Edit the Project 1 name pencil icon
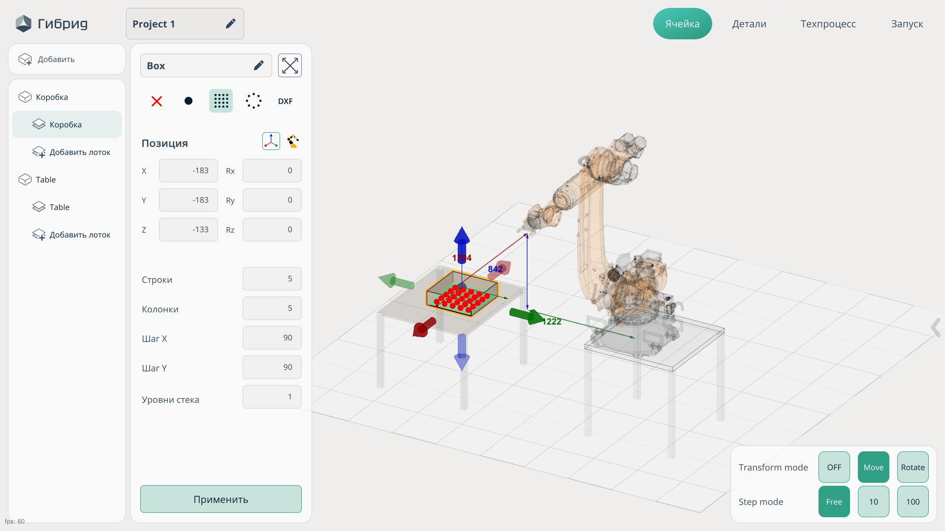This screenshot has height=531, width=945. [x=230, y=24]
